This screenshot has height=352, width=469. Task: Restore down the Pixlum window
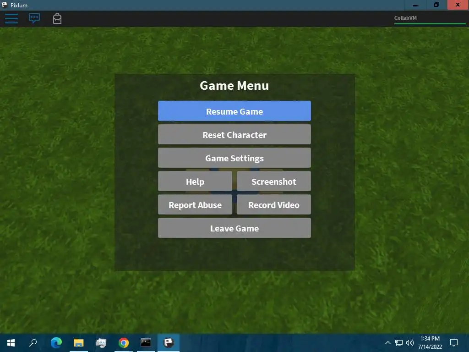point(436,5)
